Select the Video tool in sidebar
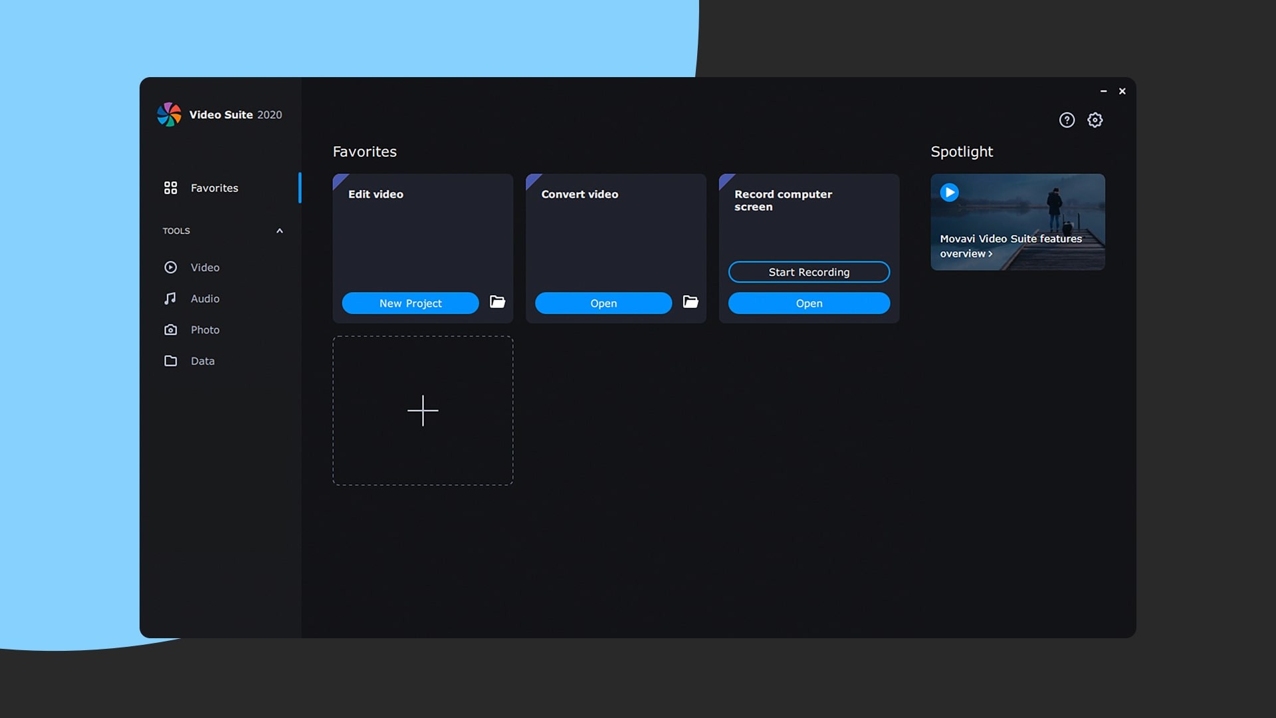This screenshot has height=718, width=1276. [x=205, y=267]
